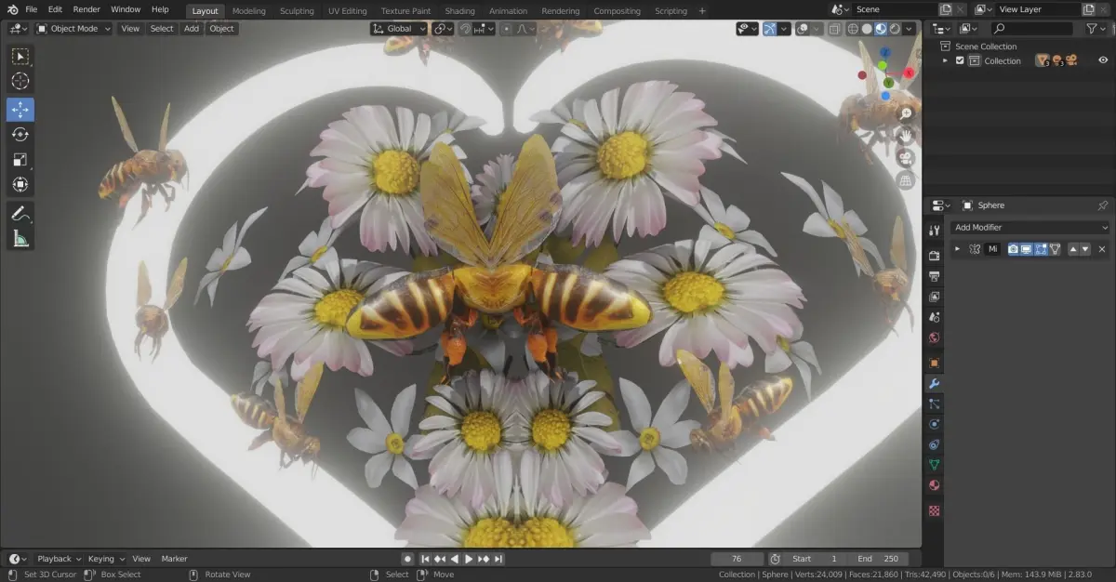Toggle modifier render visibility camera icon

[1014, 249]
